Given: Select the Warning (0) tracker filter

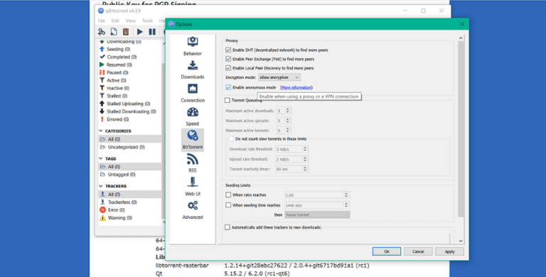Looking at the screenshot, I should point(116,218).
